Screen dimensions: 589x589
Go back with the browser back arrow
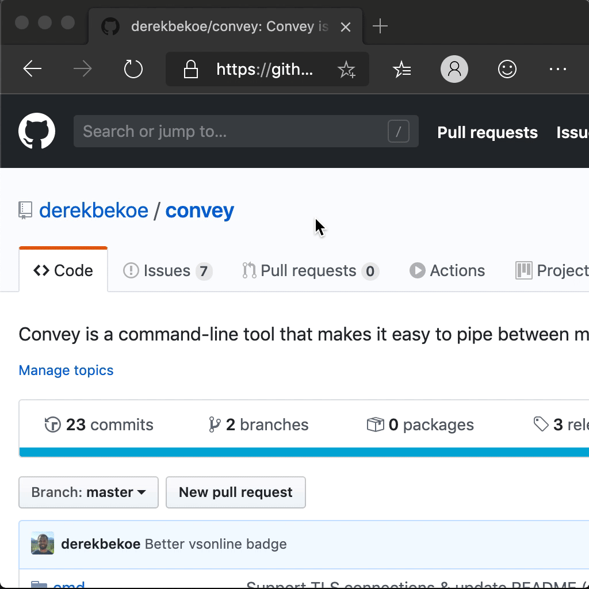pyautogui.click(x=32, y=69)
